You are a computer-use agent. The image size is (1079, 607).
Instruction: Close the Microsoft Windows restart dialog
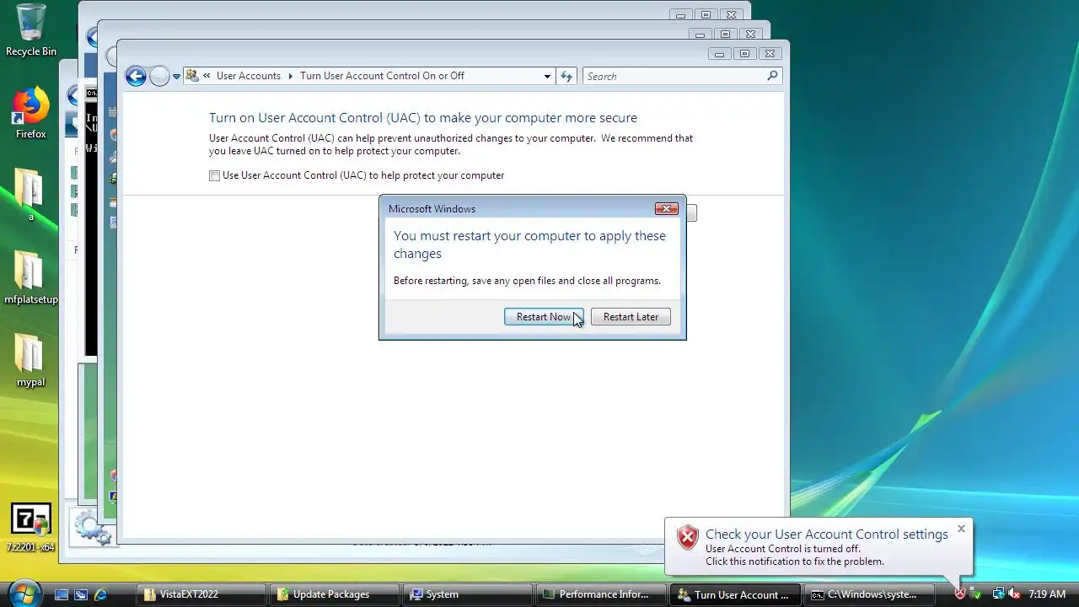666,208
